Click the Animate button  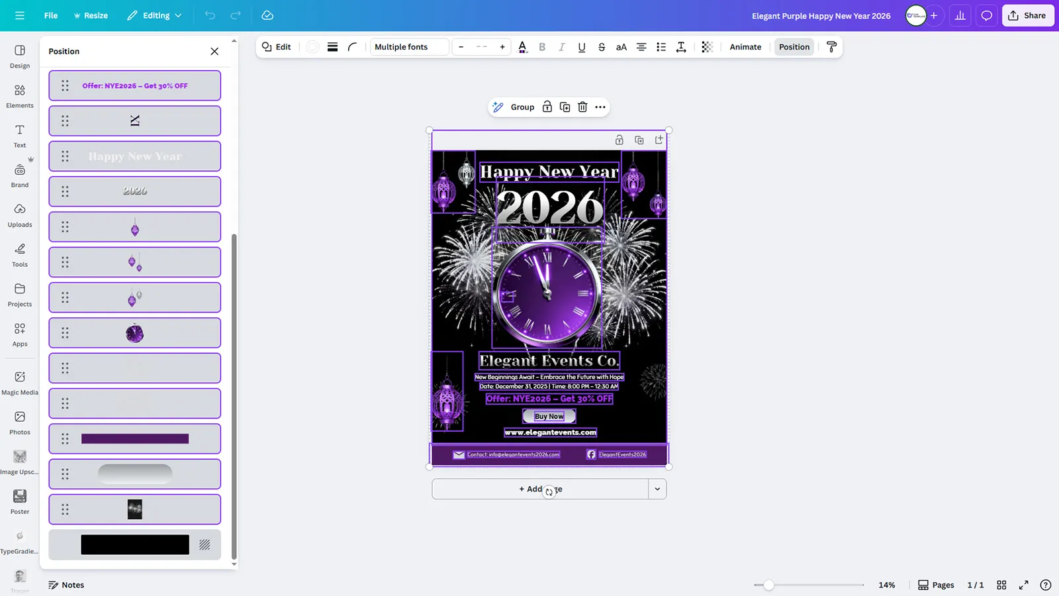pyautogui.click(x=745, y=47)
